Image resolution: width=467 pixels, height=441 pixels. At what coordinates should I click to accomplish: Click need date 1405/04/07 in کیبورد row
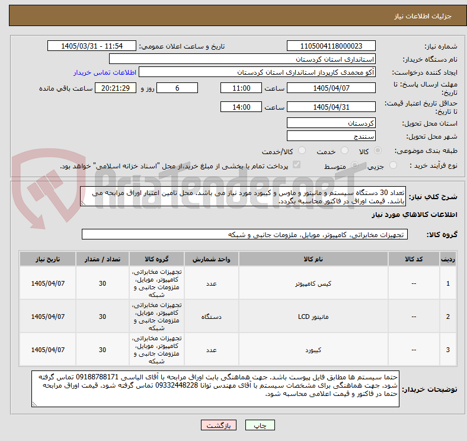point(47,350)
